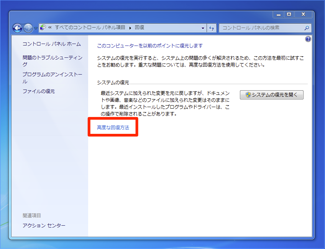Expand the arrow after すべてのコントロール パネル項目
The image size is (325, 249).
pyautogui.click(x=130, y=28)
